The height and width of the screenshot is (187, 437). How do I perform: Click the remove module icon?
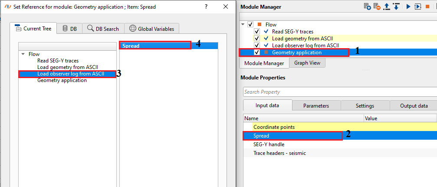pos(377,7)
